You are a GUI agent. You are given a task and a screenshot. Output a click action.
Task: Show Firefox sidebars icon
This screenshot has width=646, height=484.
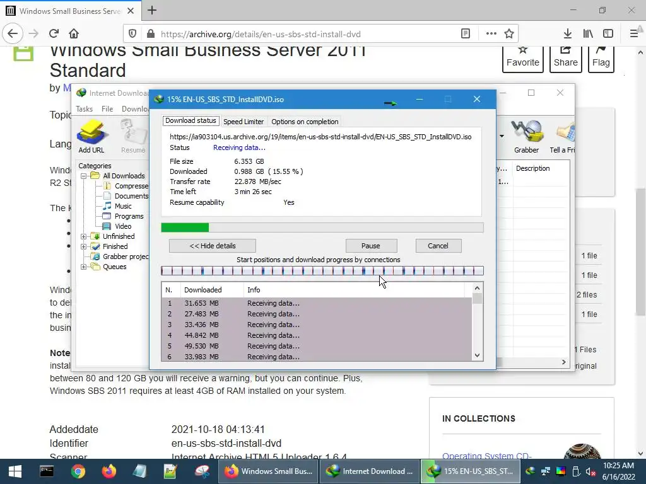coord(608,34)
